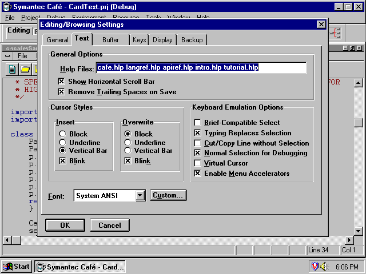366x274 pixels.
Task: Switch to the General tab
Action: [x=57, y=40]
